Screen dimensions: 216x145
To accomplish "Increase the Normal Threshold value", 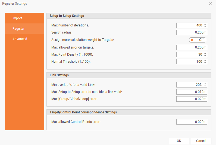I will point(205,61).
